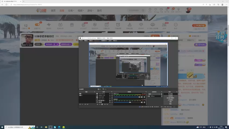Click the transition duration 300 ms stepper arrows
The image size is (229, 129).
[162, 96]
